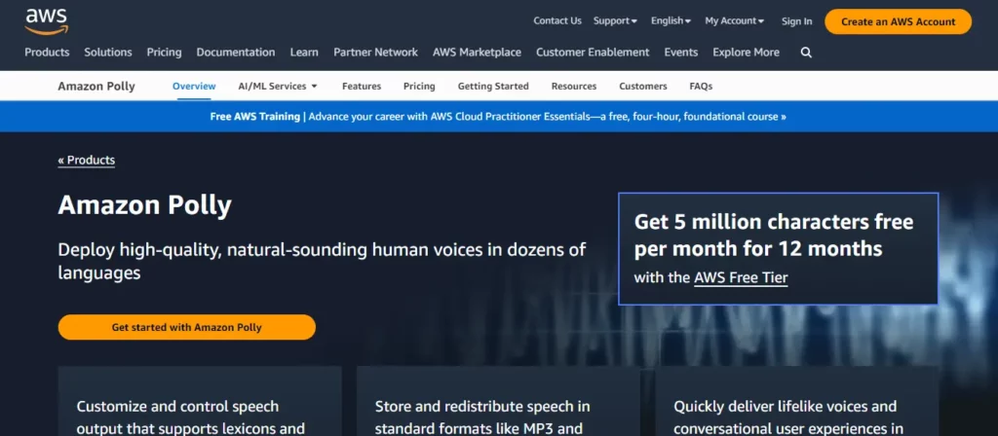The height and width of the screenshot is (436, 998).
Task: Open the Products menu
Action: (47, 53)
